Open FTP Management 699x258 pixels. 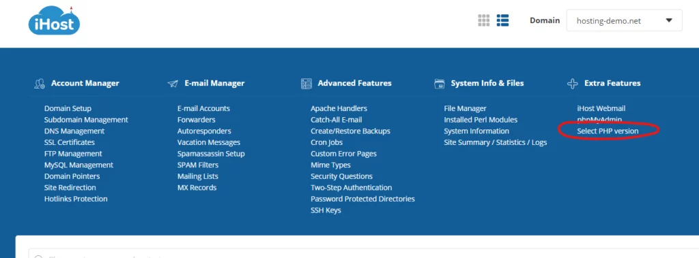point(73,153)
